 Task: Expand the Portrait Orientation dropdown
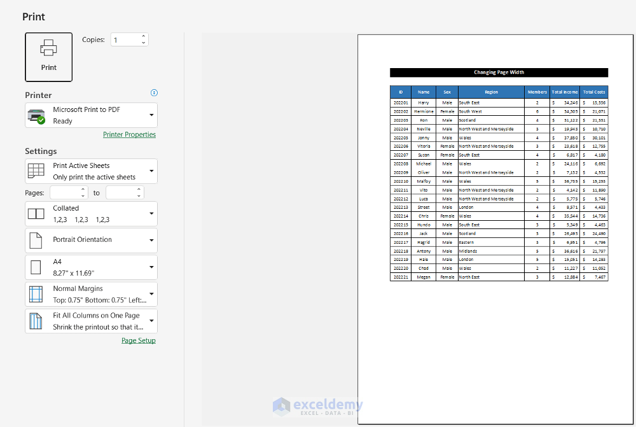tap(91, 241)
